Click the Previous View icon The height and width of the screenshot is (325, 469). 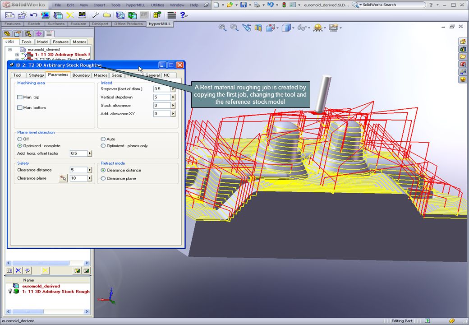tap(247, 28)
